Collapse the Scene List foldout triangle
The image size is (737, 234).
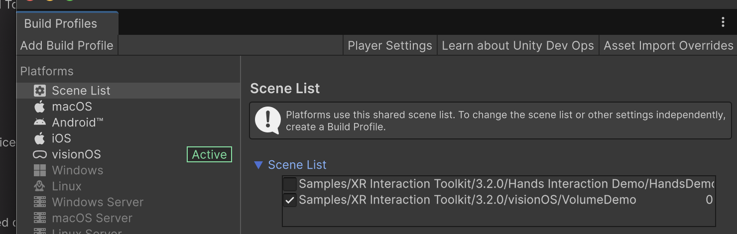coord(258,165)
